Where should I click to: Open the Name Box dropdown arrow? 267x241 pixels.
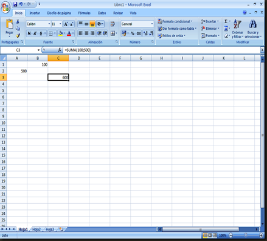(38, 50)
